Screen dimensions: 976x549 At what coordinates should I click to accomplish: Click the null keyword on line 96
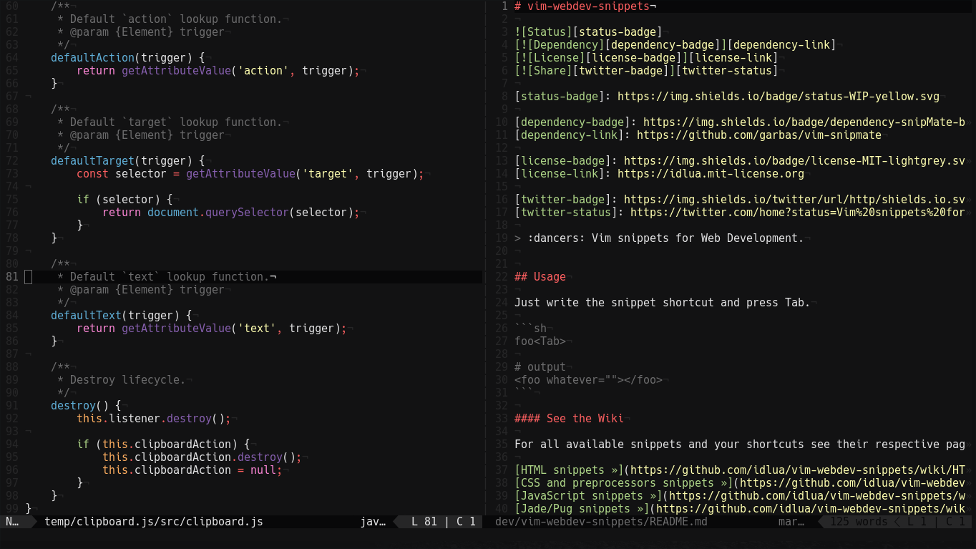pos(263,470)
